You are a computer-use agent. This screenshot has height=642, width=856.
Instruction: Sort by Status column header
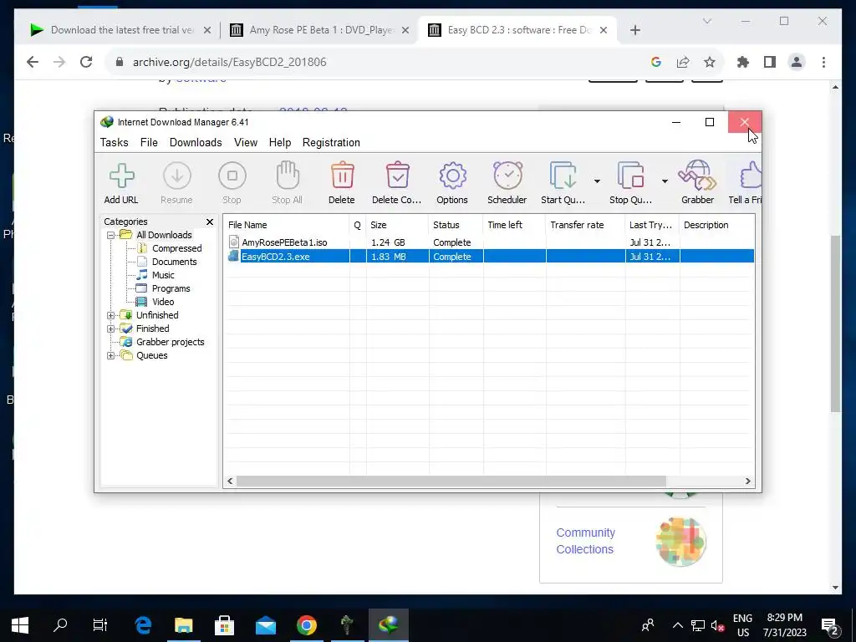(456, 225)
